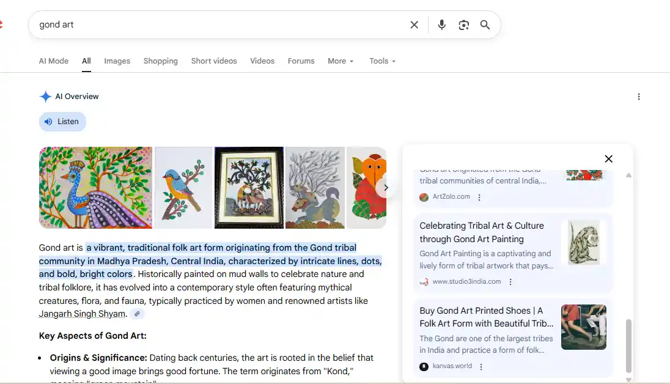Open more options for studio3india source
The width and height of the screenshot is (670, 384).
point(510,282)
